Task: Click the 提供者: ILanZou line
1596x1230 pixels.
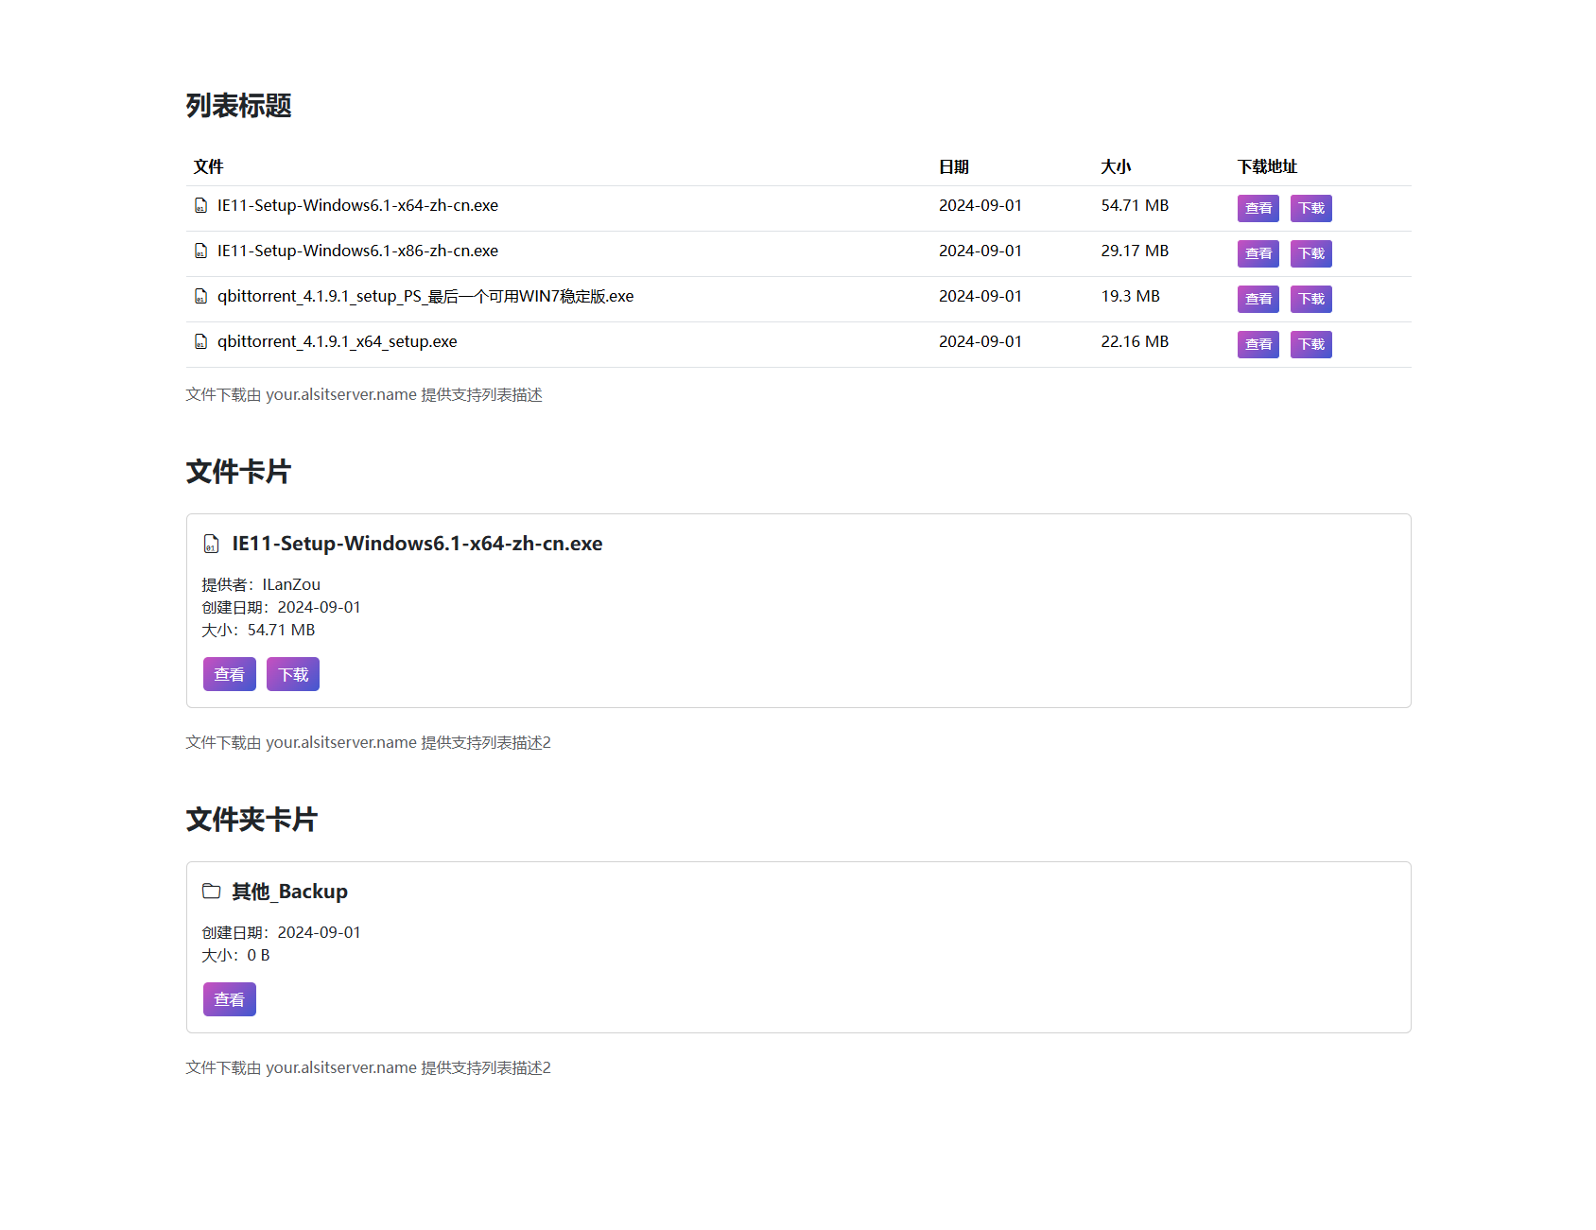Action: (261, 584)
